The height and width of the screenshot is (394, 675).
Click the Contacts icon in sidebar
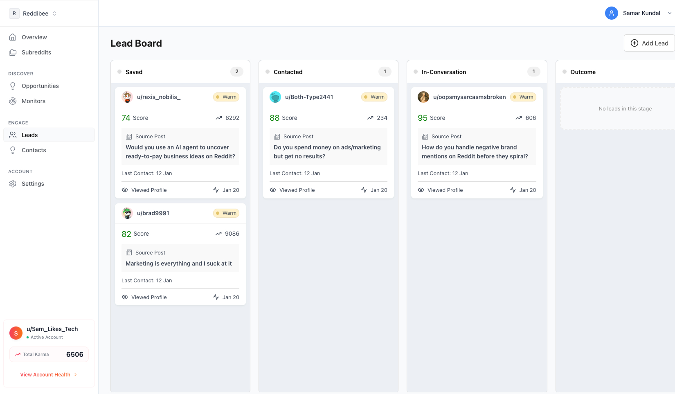pyautogui.click(x=13, y=150)
